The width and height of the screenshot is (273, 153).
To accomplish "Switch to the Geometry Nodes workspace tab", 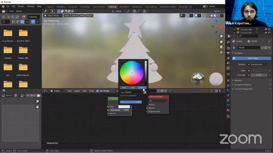I will [168, 7].
